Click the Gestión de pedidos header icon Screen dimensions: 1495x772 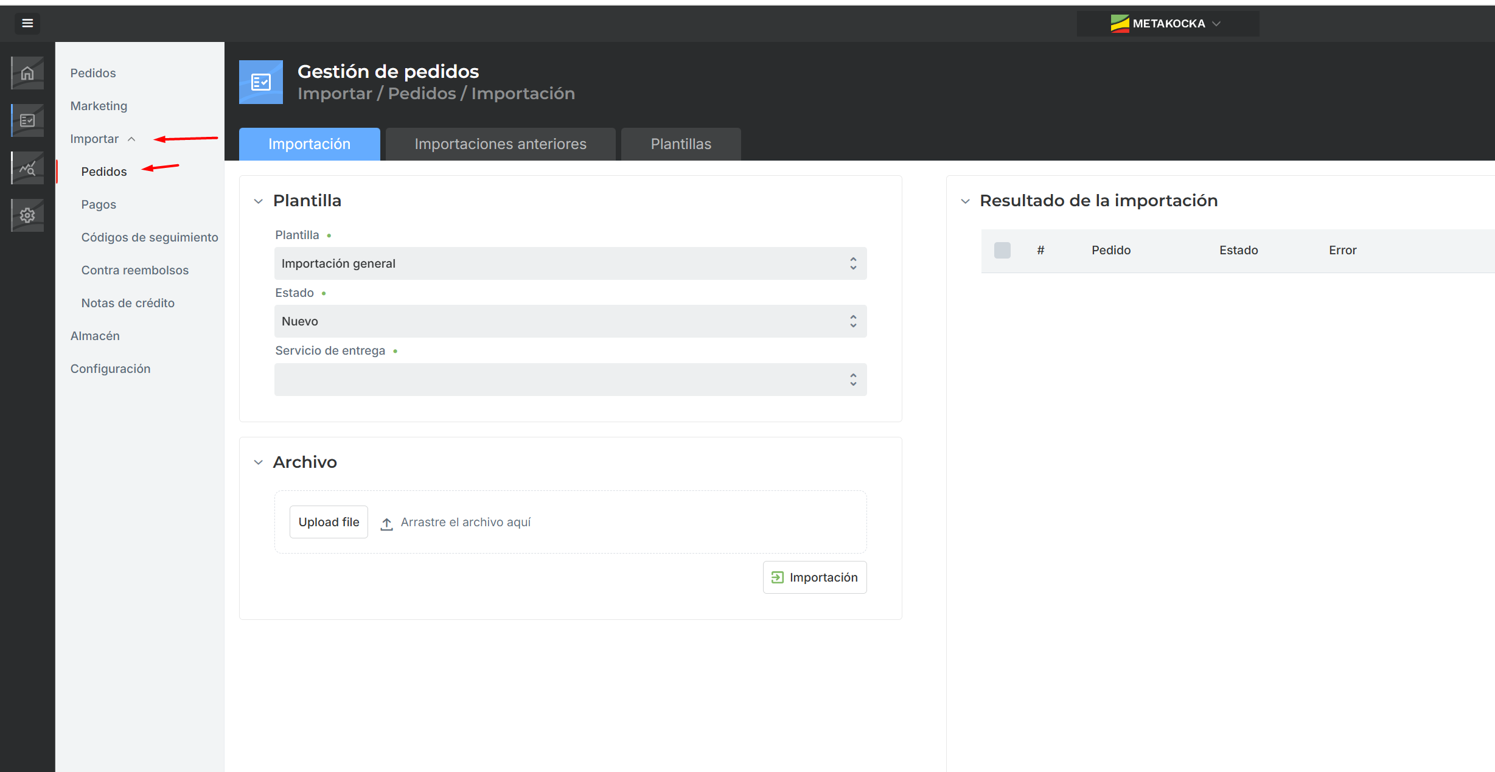pos(260,82)
